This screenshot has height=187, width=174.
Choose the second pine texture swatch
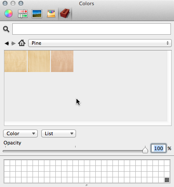click(39, 61)
